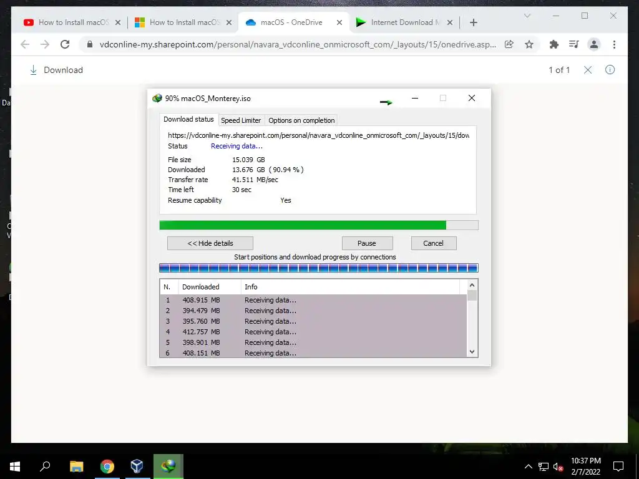
Task: Open a new browser tab
Action: pos(473,23)
